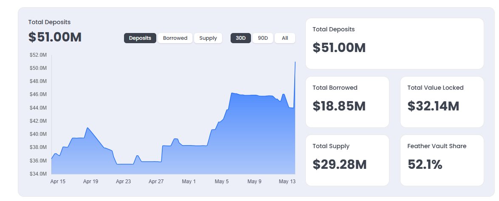The image size is (499, 201).
Task: Open the Feather Vault Share card
Action: coord(442,160)
